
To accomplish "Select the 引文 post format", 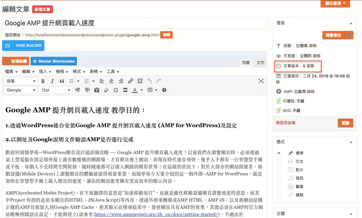I will 279,161.
